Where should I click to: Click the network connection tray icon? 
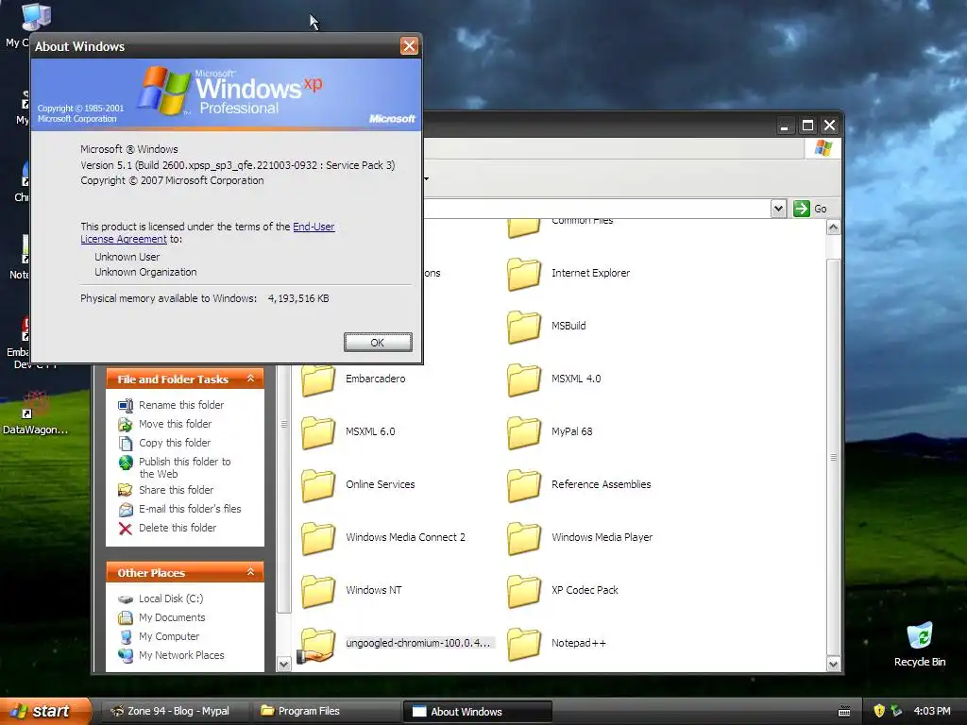[897, 711]
